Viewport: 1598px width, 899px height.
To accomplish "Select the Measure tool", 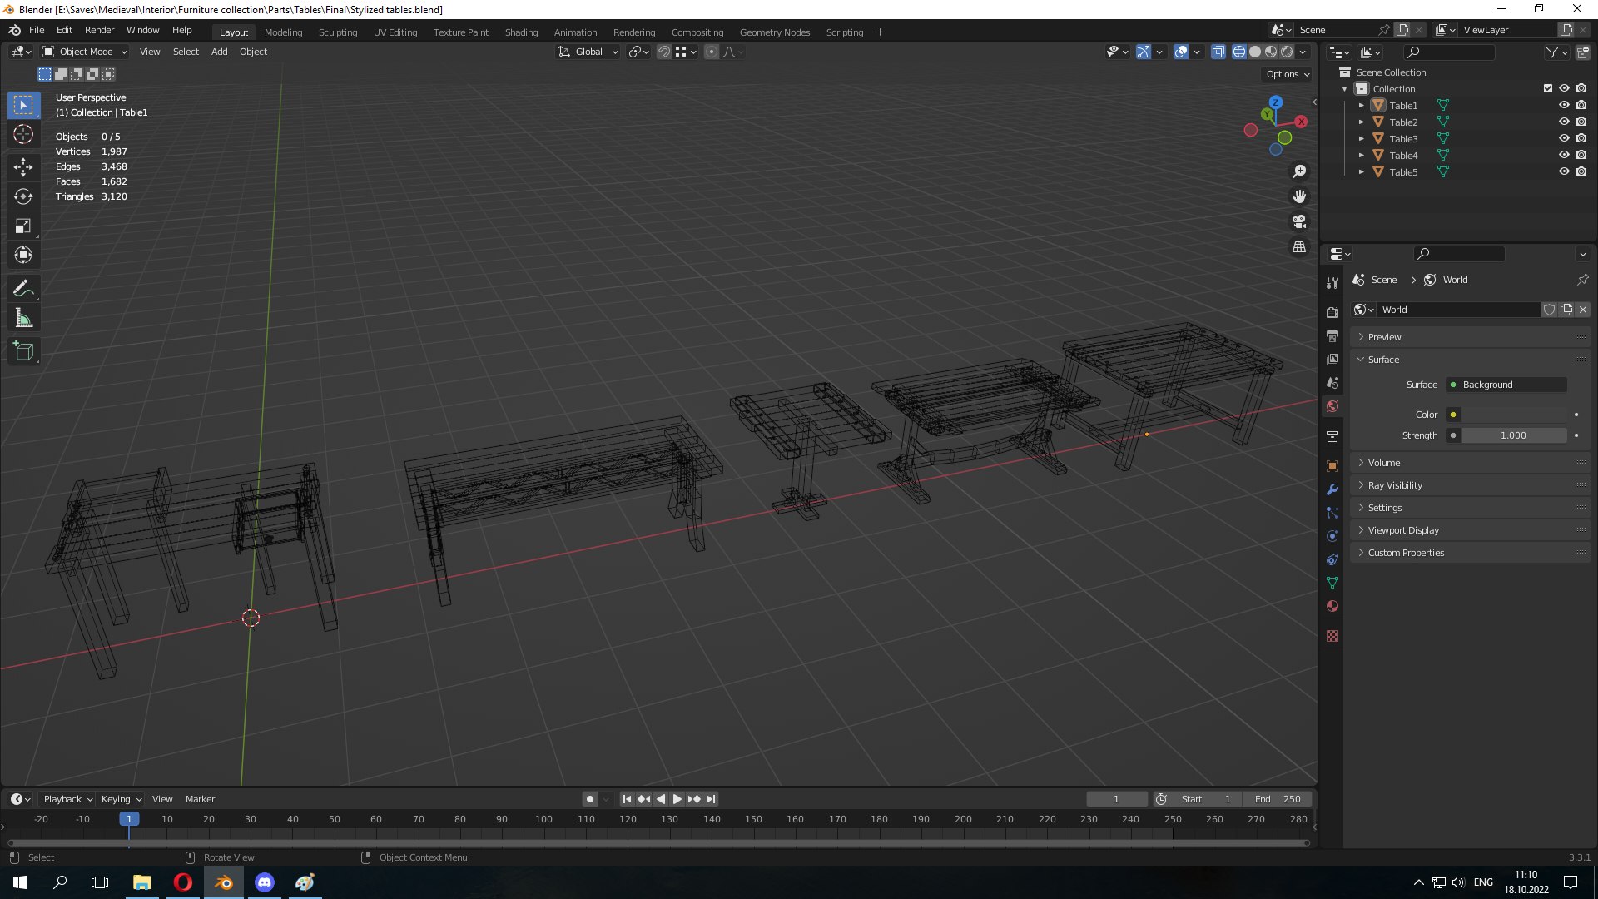I will 23,318.
